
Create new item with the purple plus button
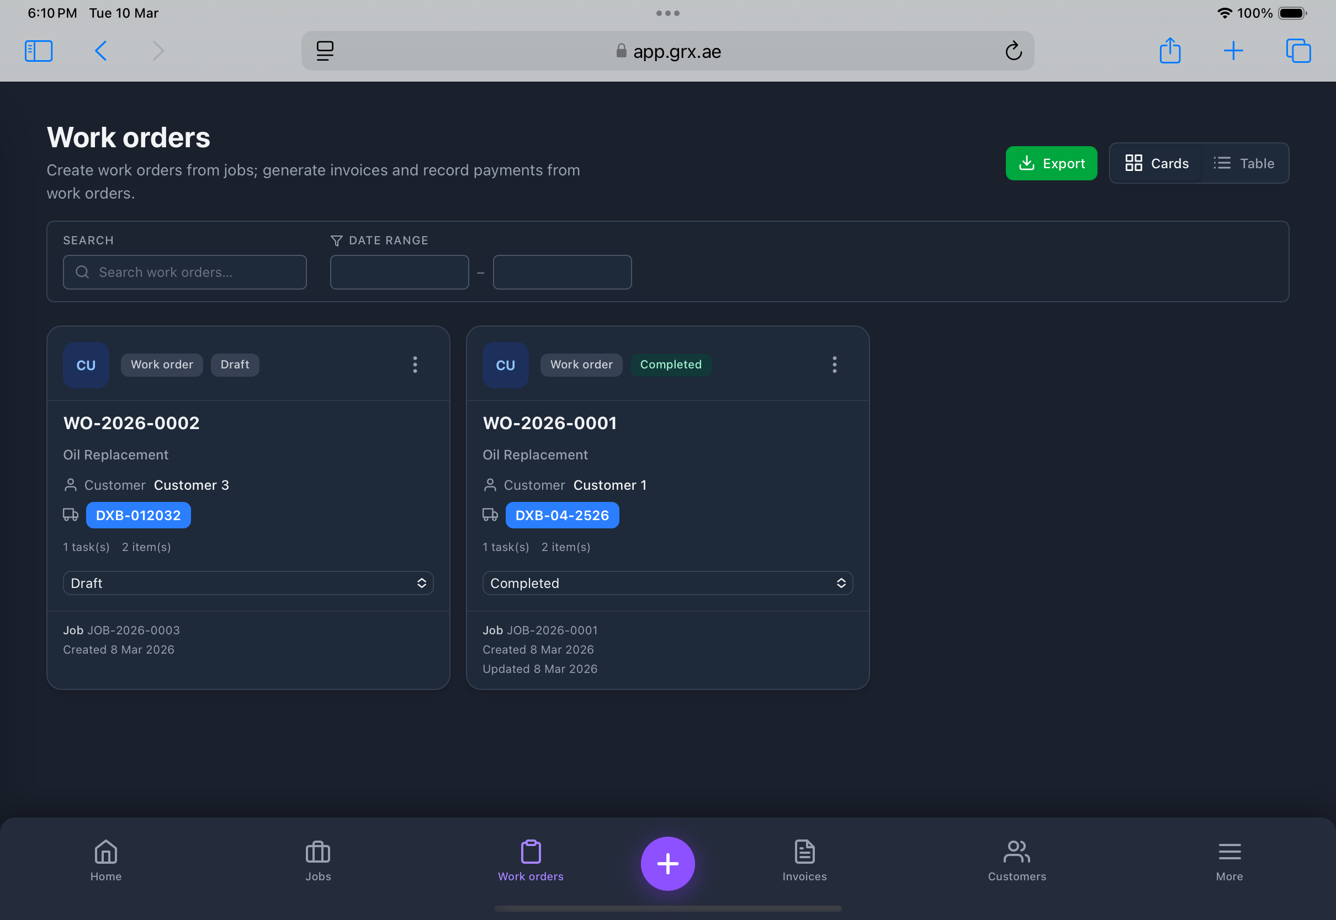pos(667,863)
